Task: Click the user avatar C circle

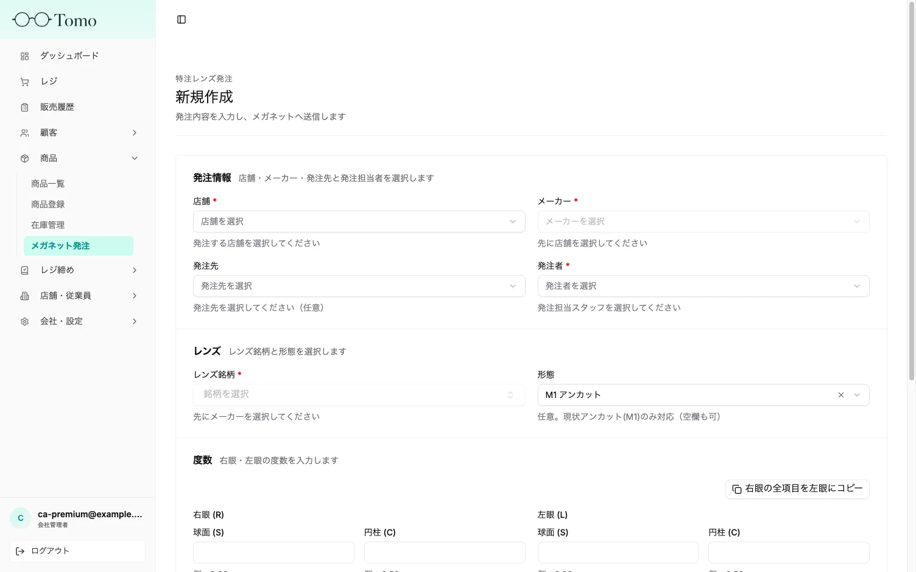Action: [21, 518]
